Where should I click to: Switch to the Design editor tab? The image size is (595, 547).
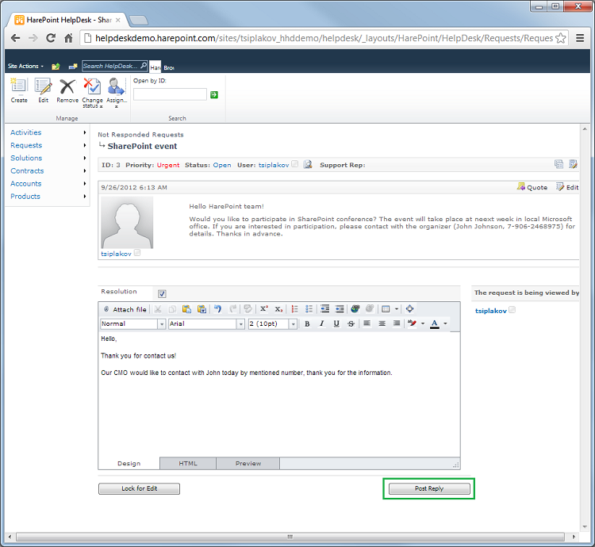tap(129, 463)
